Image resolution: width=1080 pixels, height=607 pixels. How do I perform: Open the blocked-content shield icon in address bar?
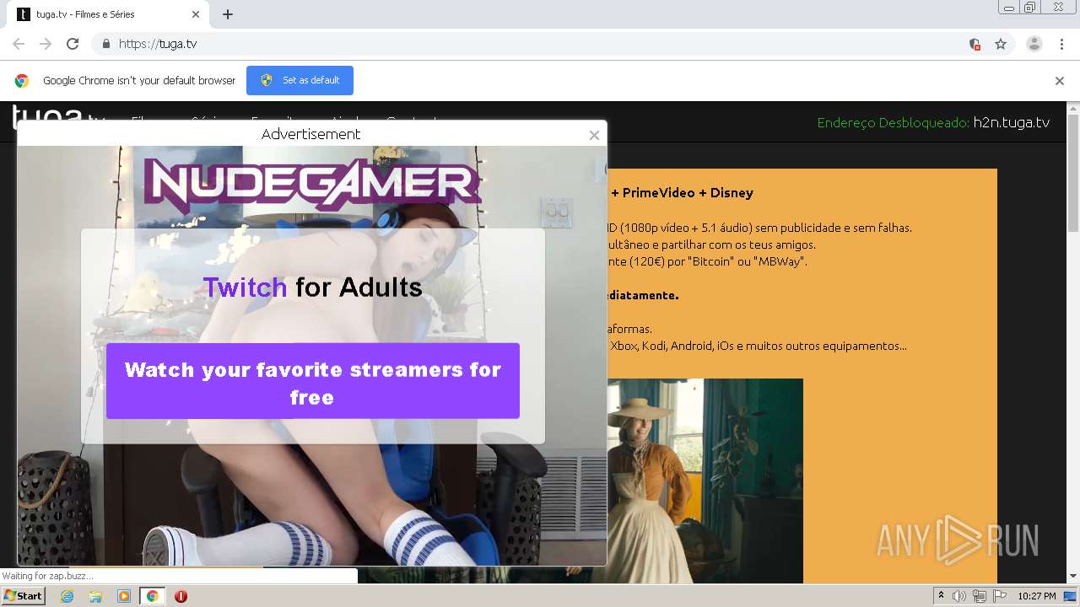click(x=975, y=44)
